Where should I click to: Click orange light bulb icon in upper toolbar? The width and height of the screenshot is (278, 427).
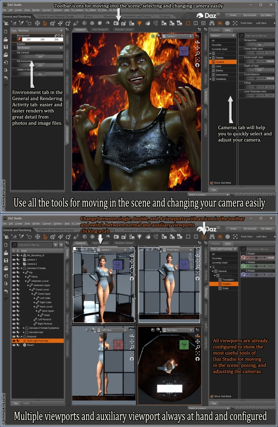coord(139,23)
